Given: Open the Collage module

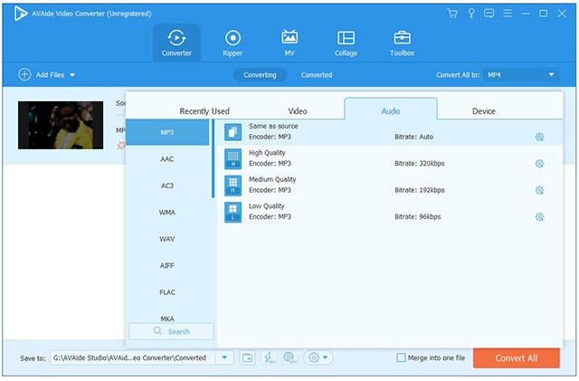Looking at the screenshot, I should click(346, 43).
